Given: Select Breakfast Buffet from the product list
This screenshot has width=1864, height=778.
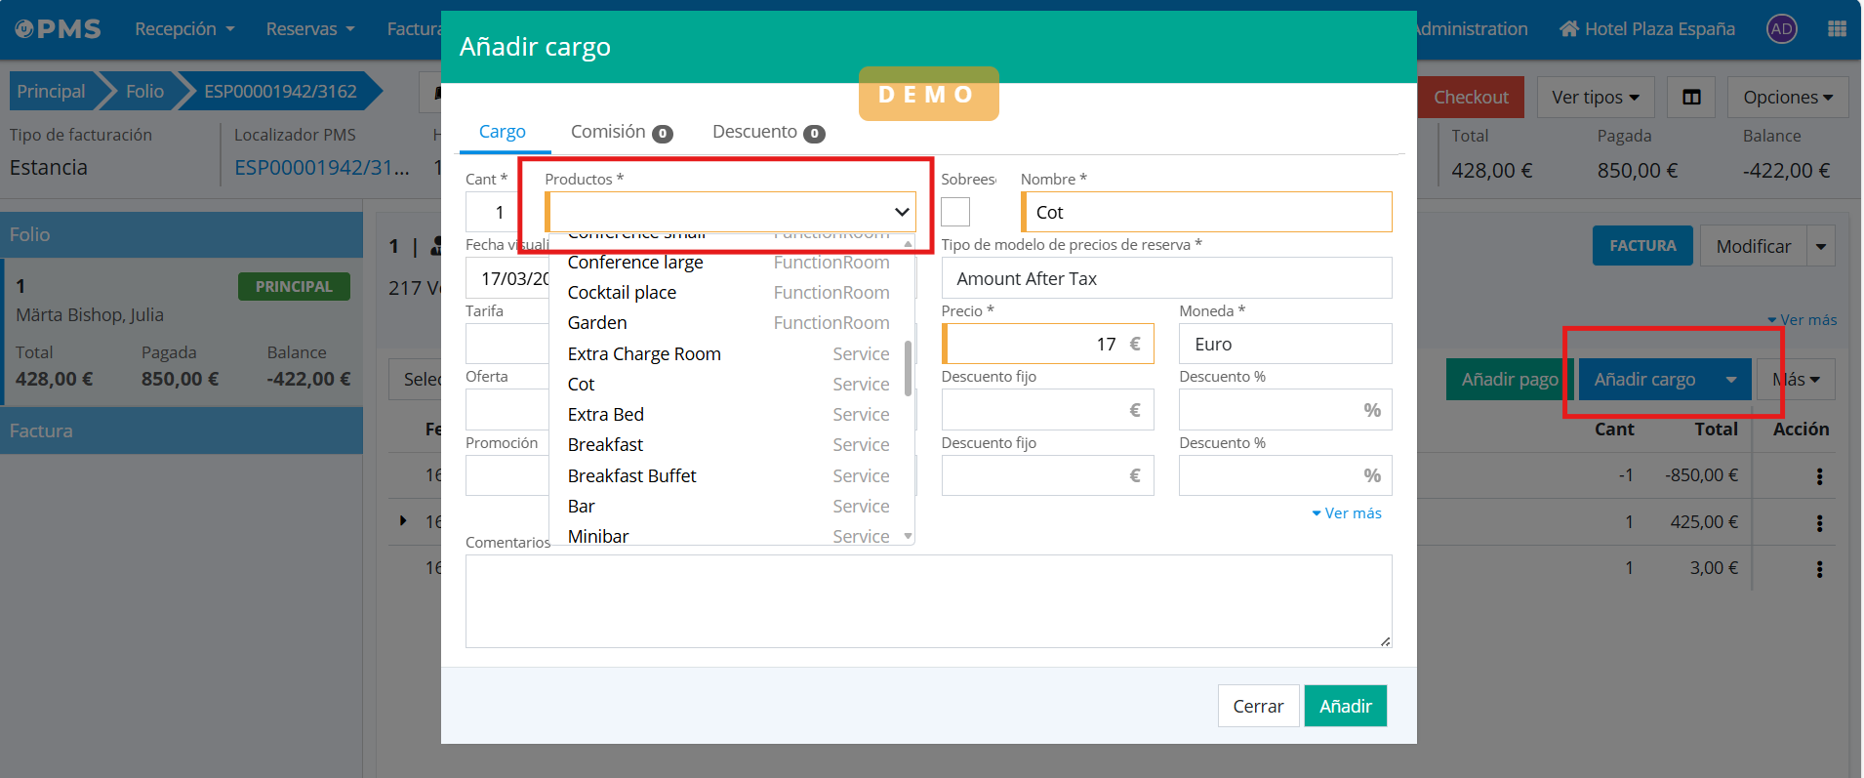Looking at the screenshot, I should tap(632, 475).
